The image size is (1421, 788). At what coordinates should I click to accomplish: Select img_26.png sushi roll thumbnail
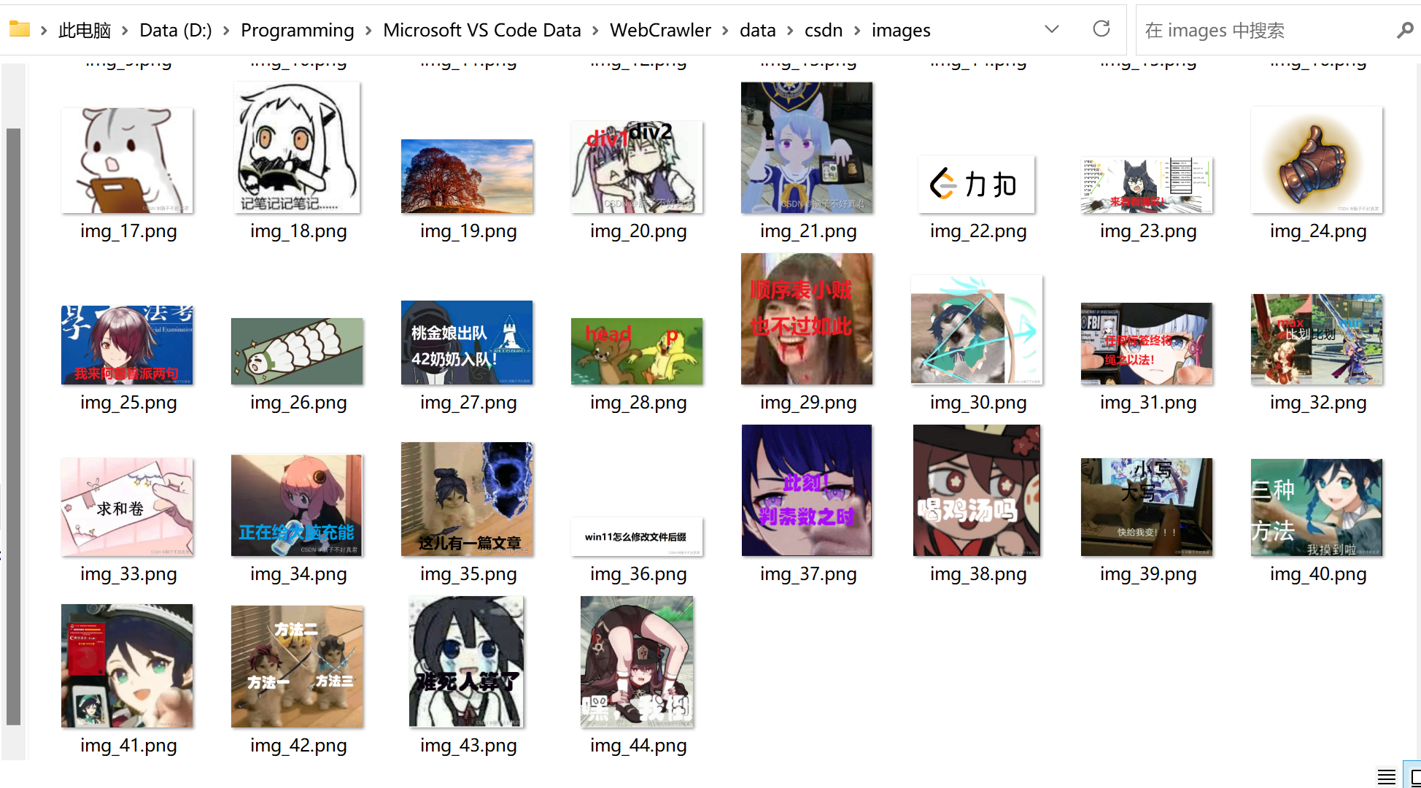(297, 351)
